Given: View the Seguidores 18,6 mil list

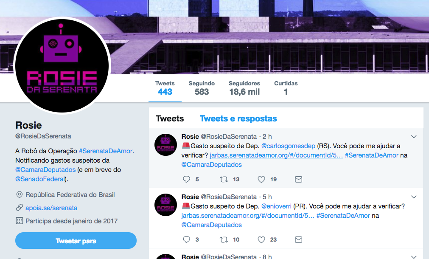Looking at the screenshot, I should coord(244,88).
